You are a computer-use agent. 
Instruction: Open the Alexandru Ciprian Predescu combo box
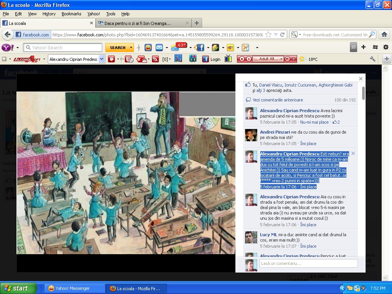coord(101,59)
